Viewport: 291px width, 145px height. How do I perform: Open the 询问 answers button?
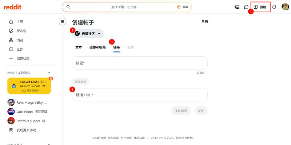[183, 7]
